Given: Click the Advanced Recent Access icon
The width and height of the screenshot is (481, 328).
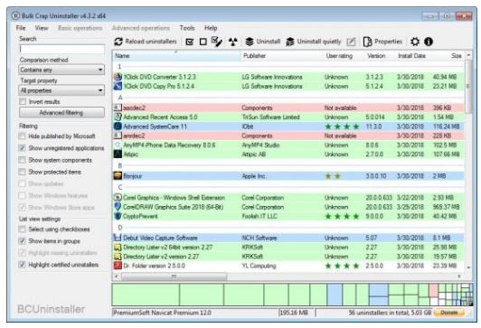Looking at the screenshot, I should tap(118, 117).
